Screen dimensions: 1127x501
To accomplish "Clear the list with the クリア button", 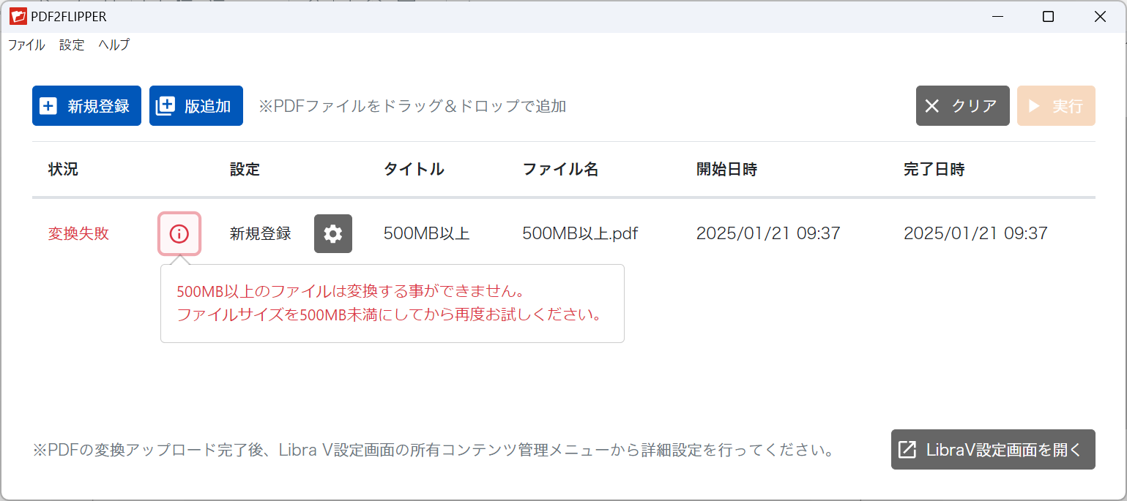I will (962, 106).
